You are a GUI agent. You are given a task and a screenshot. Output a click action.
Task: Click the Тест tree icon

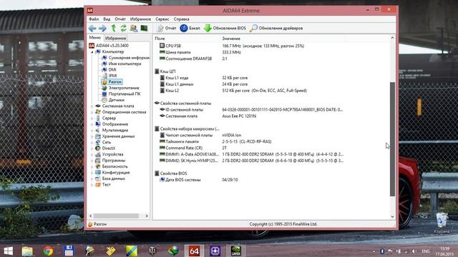click(x=98, y=185)
